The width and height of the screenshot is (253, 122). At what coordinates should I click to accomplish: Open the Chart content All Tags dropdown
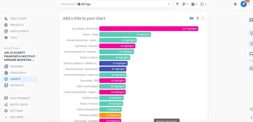(x=115, y=4)
